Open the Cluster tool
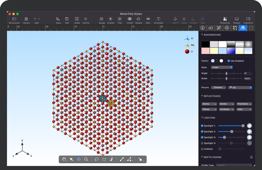Viewport: 262px width, 170px height. [x=110, y=19]
